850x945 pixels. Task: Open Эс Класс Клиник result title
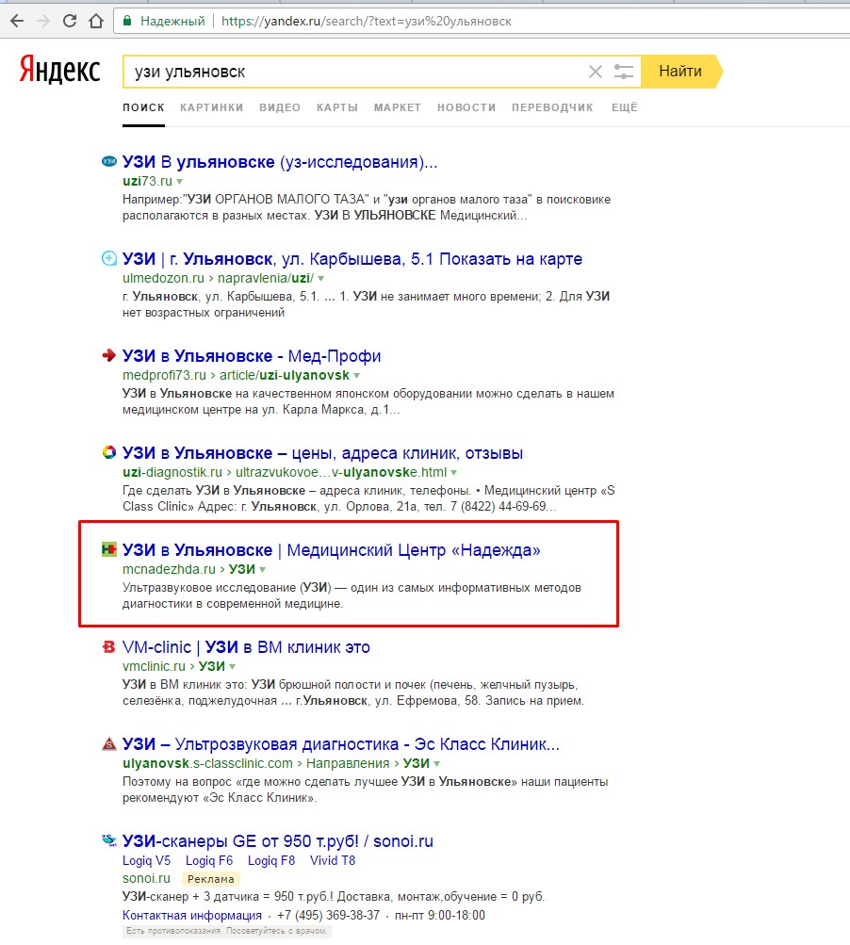click(340, 744)
